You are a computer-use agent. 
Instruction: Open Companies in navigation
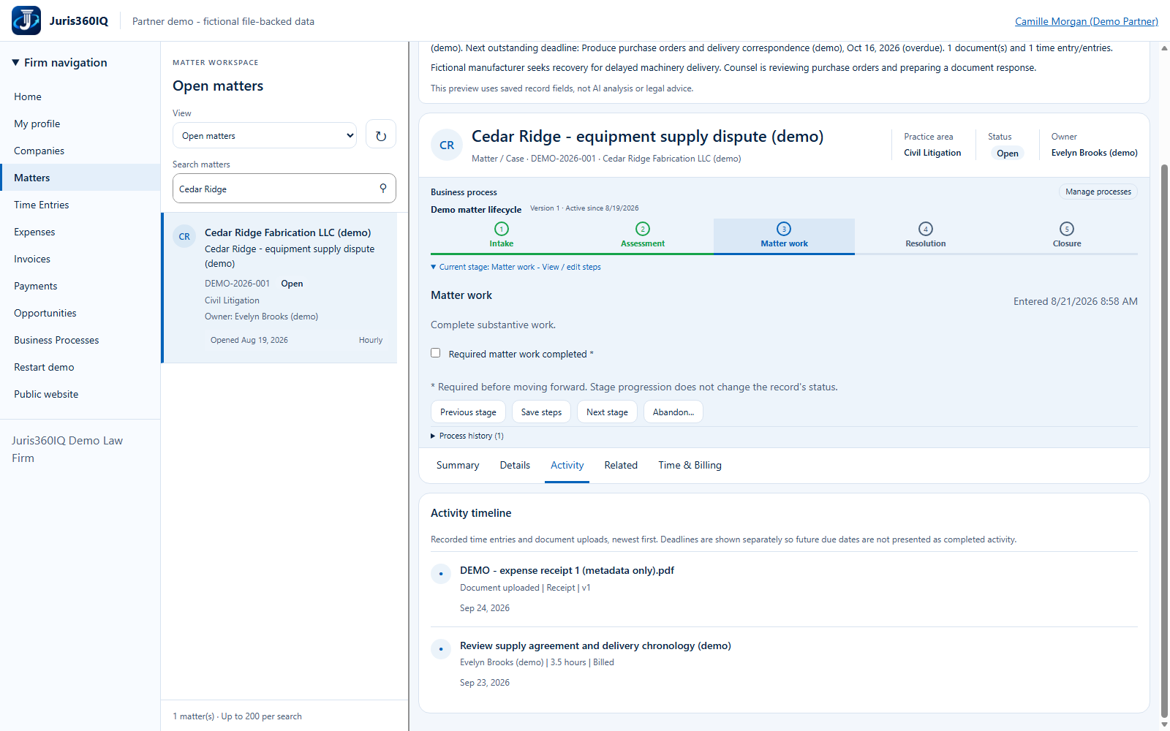coord(80,151)
